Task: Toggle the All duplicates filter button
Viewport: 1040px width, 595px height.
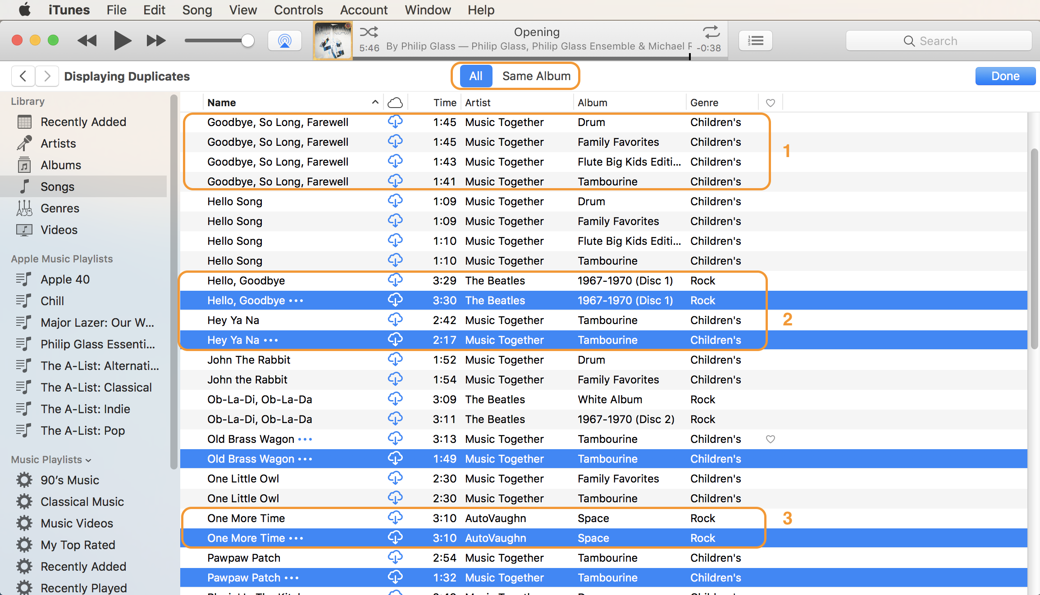Action: [475, 77]
